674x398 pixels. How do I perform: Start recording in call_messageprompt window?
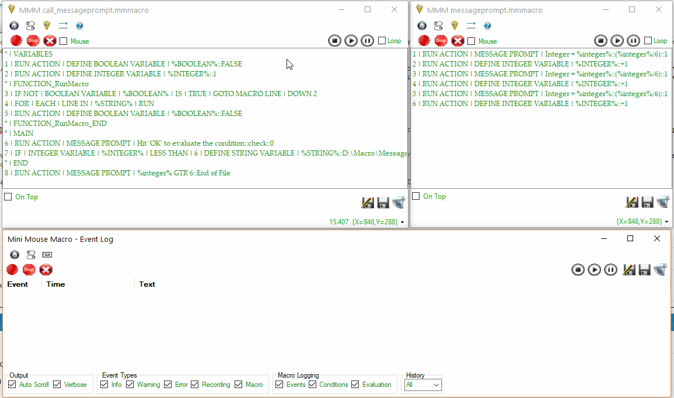(16, 41)
